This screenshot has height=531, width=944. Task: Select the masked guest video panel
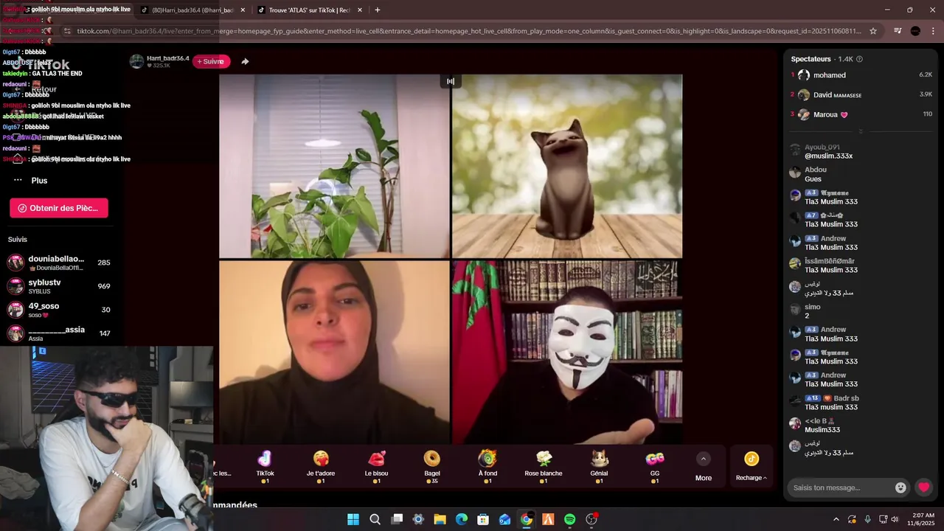(x=567, y=353)
